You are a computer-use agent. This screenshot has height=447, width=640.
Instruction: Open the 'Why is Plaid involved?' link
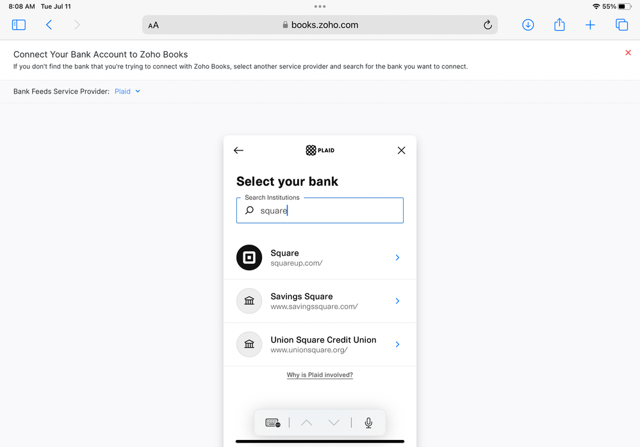(320, 375)
